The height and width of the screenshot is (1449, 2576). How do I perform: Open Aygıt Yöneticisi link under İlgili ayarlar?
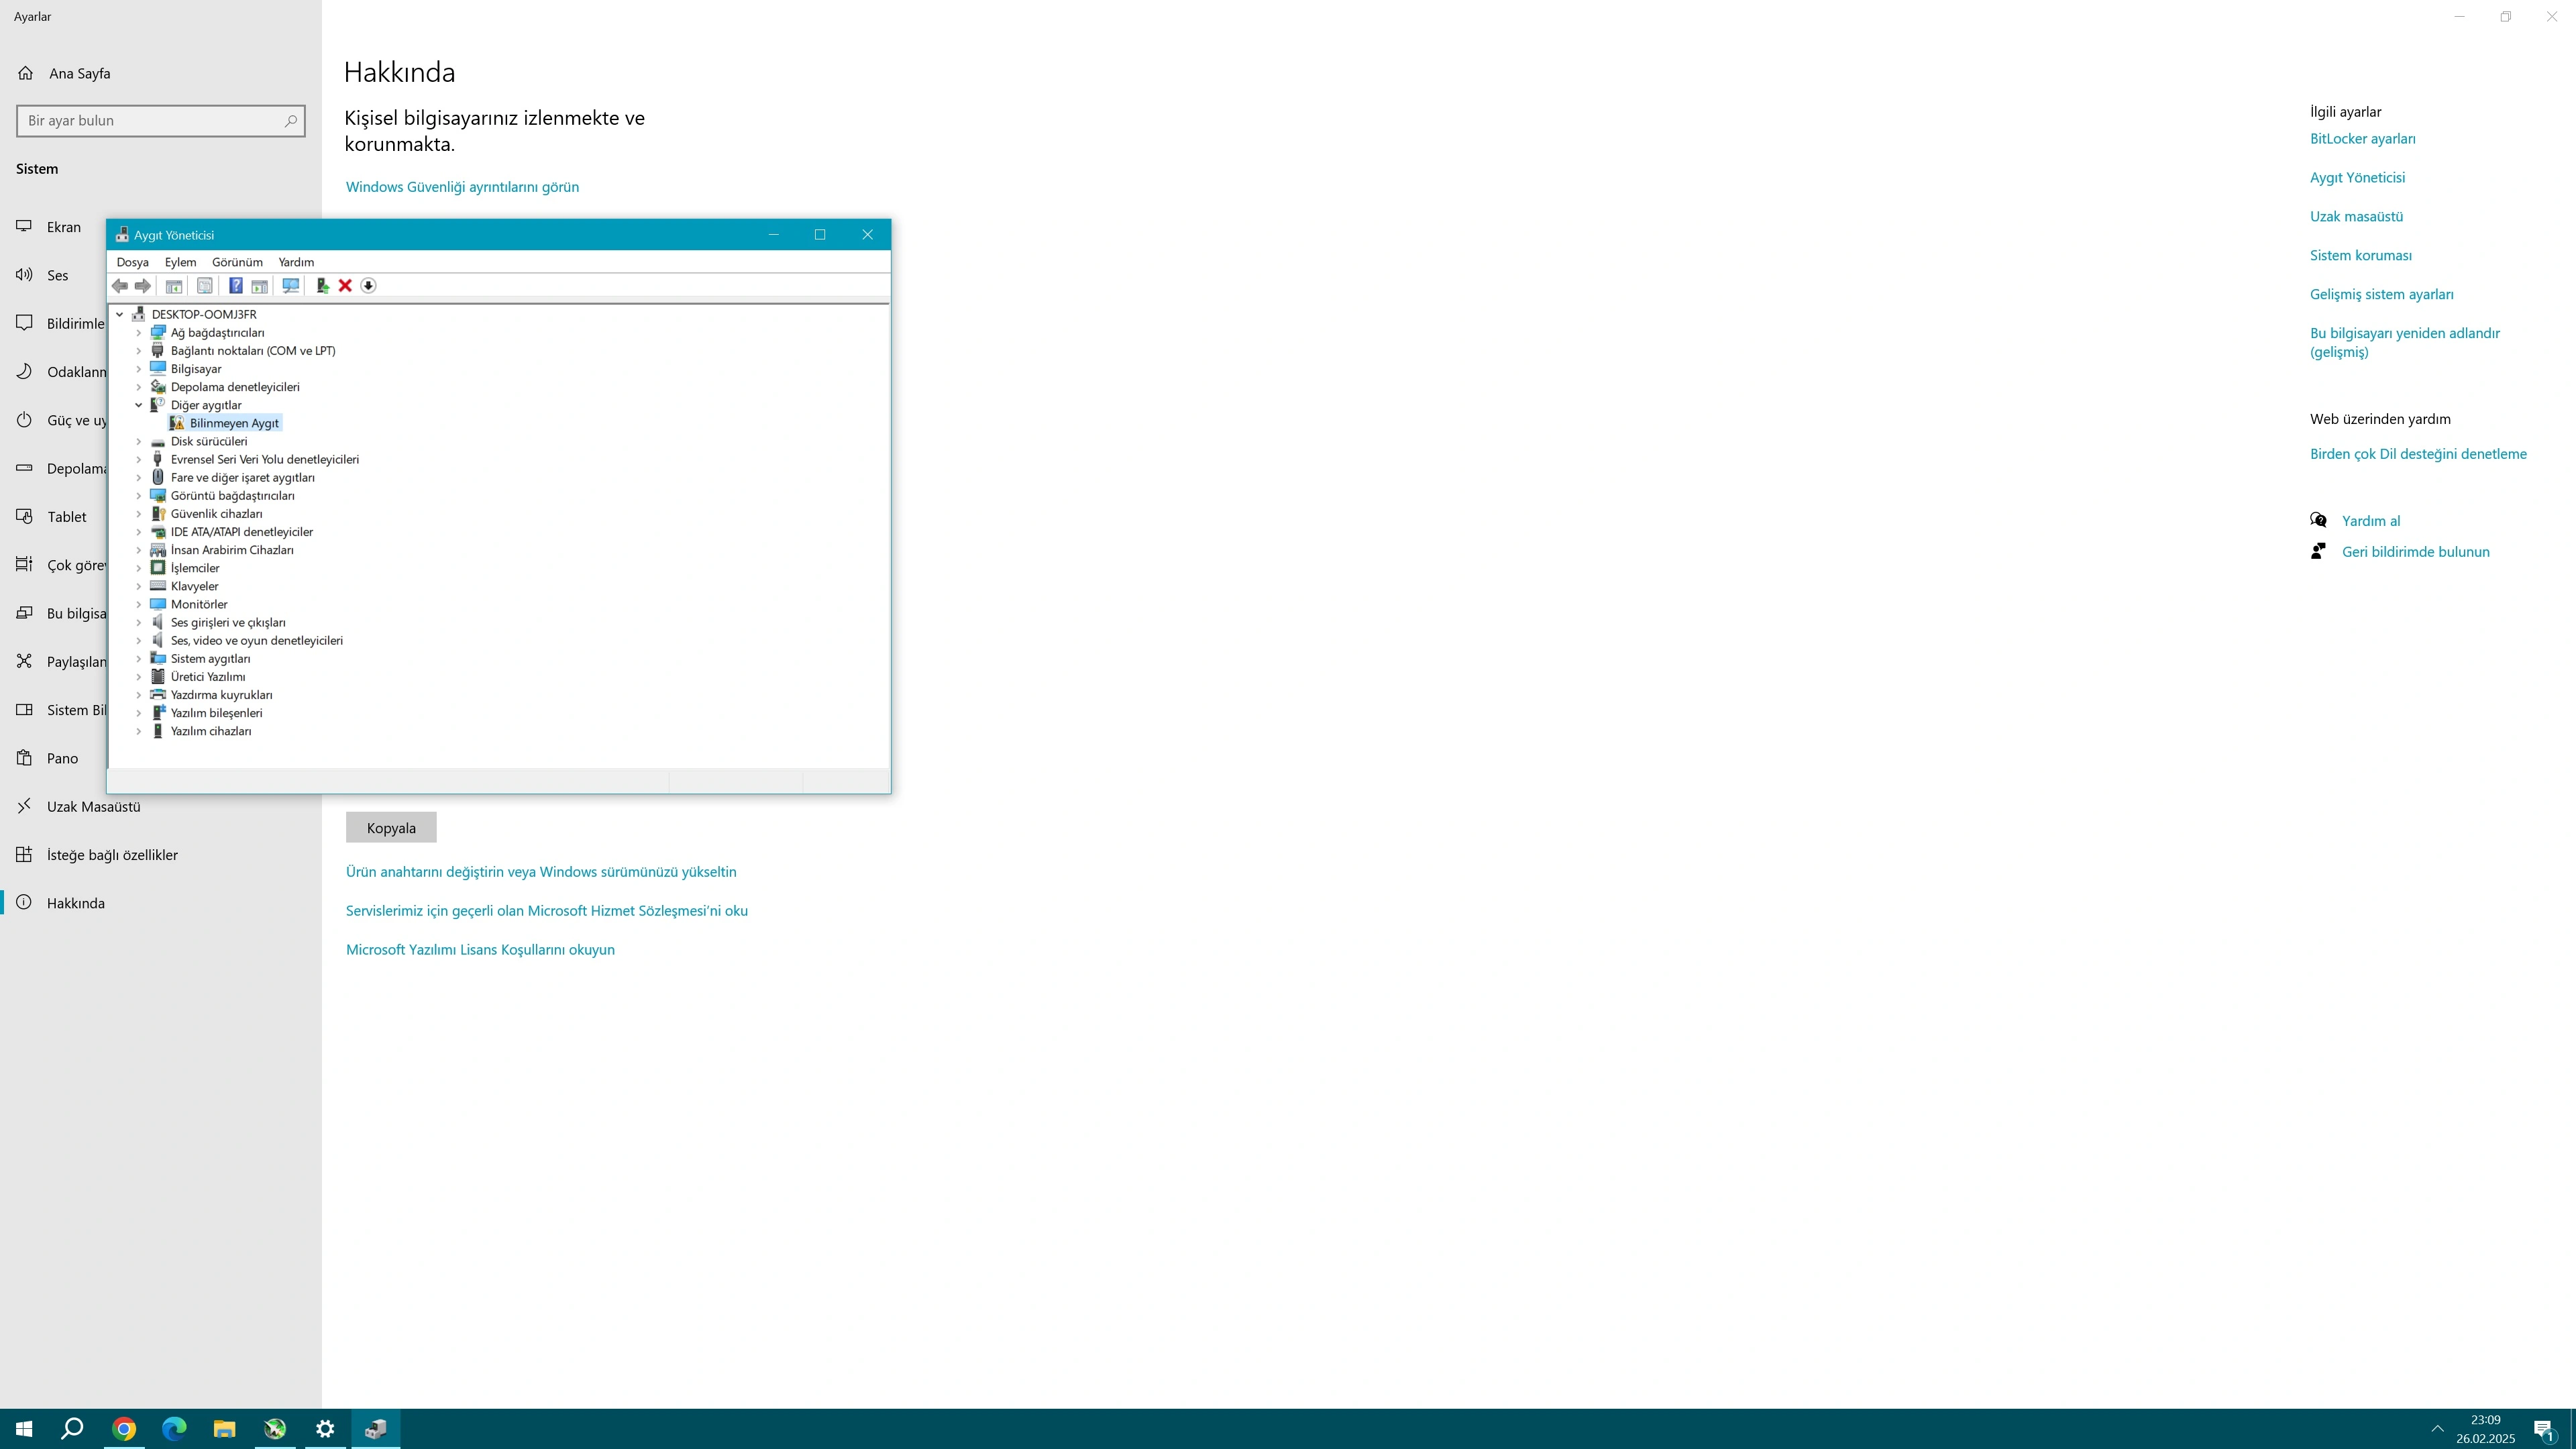(x=2357, y=178)
